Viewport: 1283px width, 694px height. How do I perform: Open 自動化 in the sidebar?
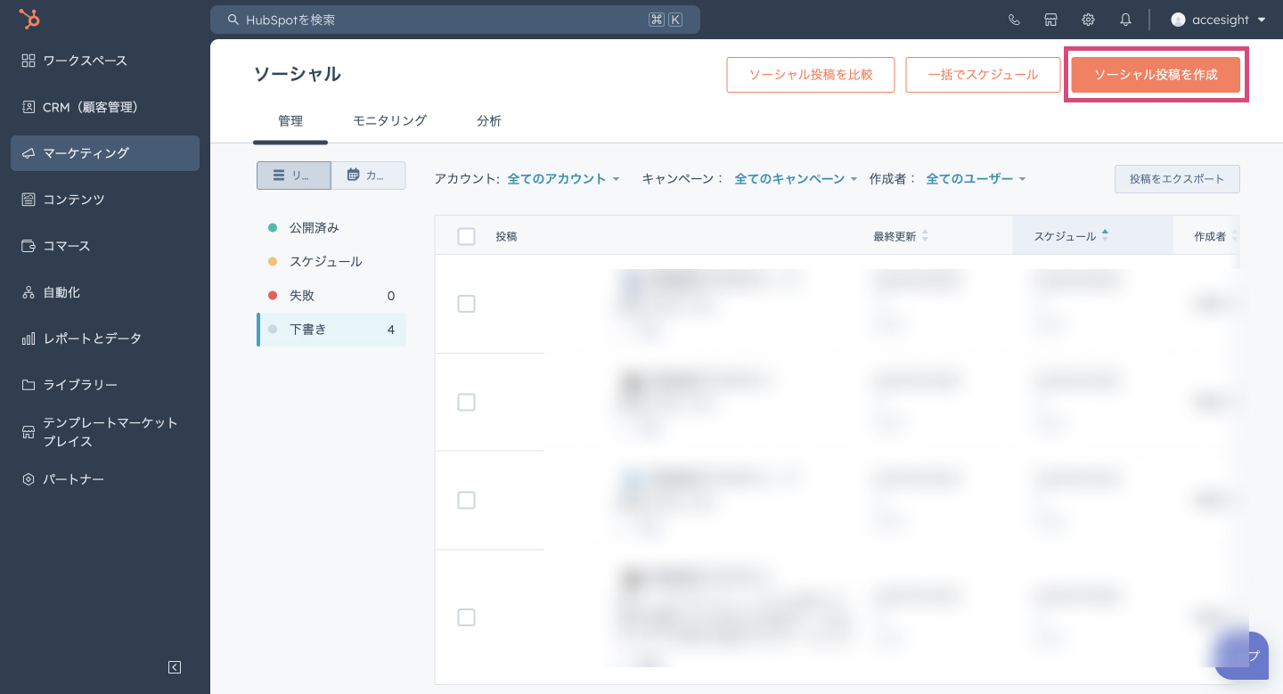coord(105,292)
